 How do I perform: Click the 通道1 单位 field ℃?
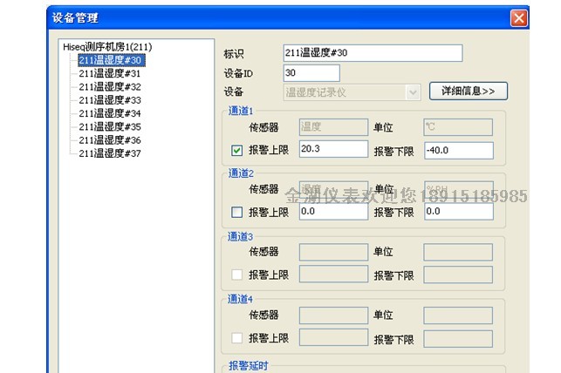click(458, 127)
